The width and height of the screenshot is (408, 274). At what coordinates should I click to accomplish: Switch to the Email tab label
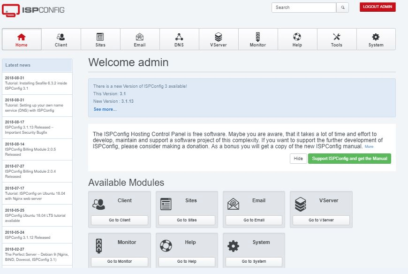coord(140,45)
